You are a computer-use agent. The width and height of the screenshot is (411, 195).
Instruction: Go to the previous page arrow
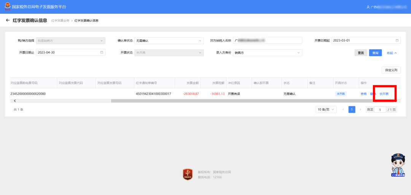pos(343,109)
